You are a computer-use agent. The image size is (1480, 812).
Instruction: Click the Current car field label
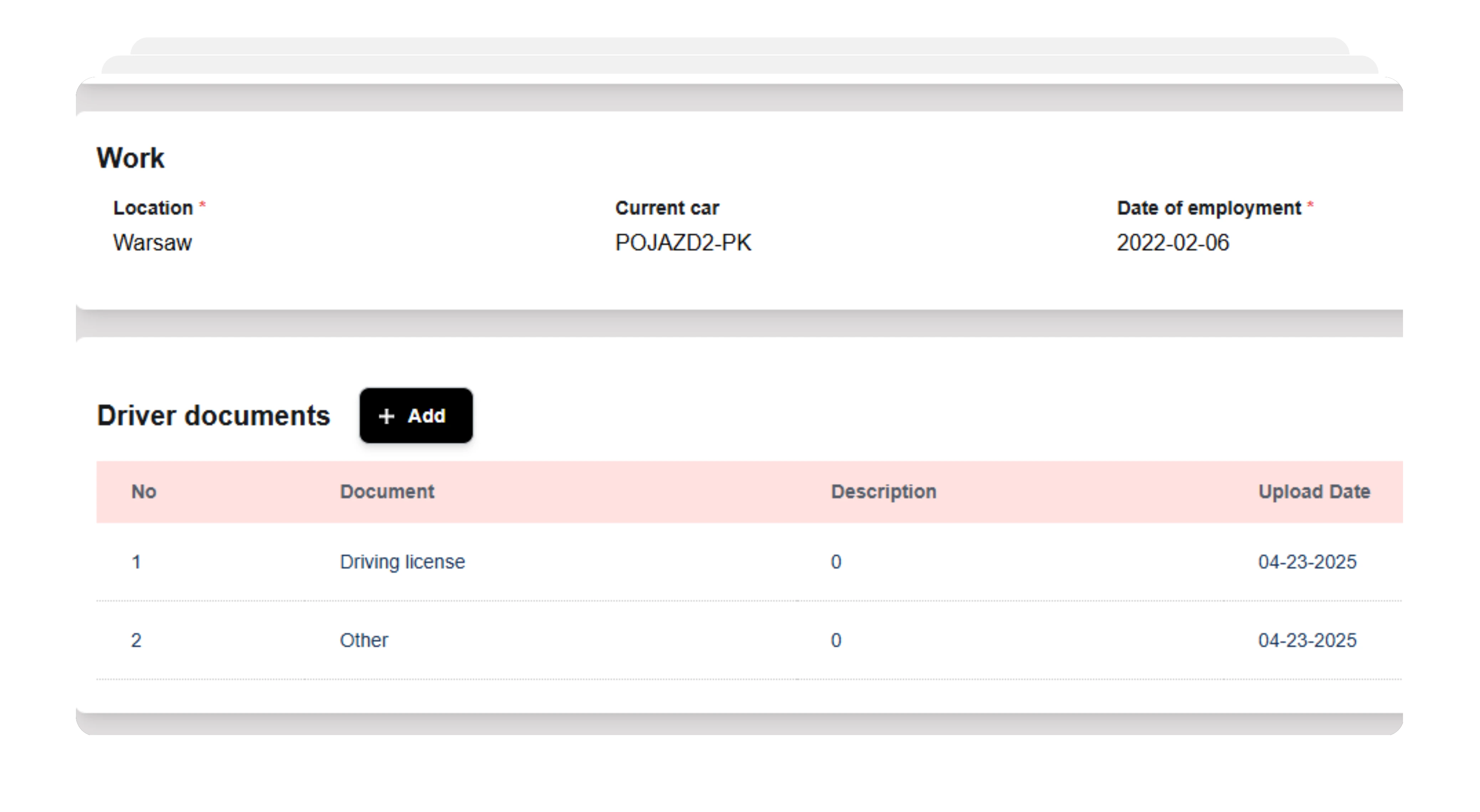(667, 208)
